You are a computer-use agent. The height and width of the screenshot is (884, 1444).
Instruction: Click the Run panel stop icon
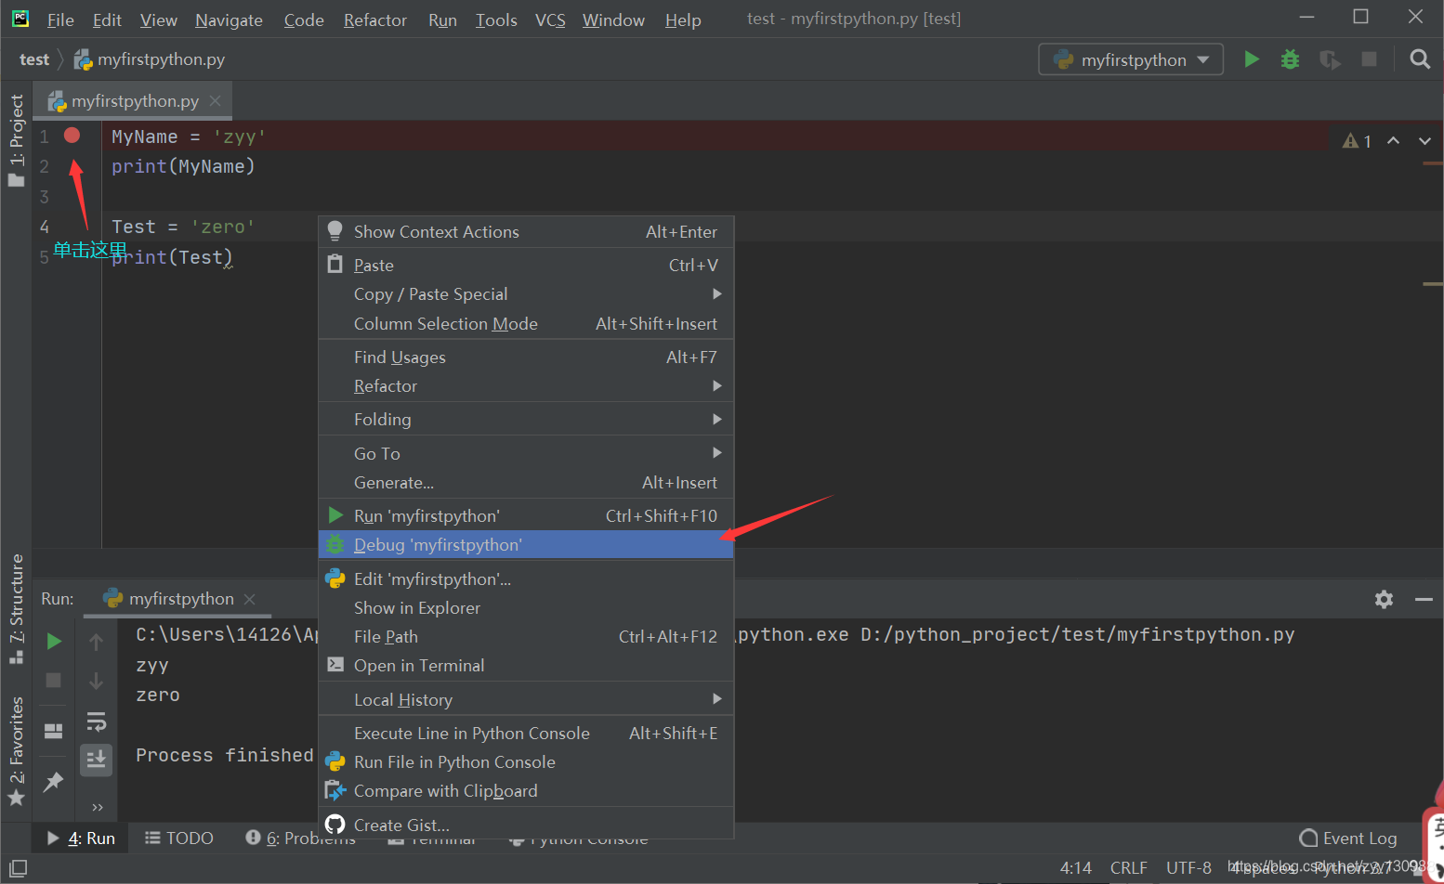click(x=54, y=681)
